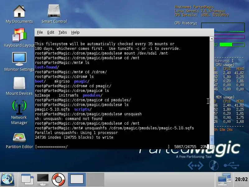Click the 'lost+found/' directory text
The width and height of the screenshot is (249, 187).
(47, 67)
